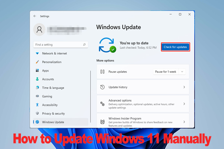Click the Windows Update page heading
224x149 pixels.
pyautogui.click(x=119, y=27)
